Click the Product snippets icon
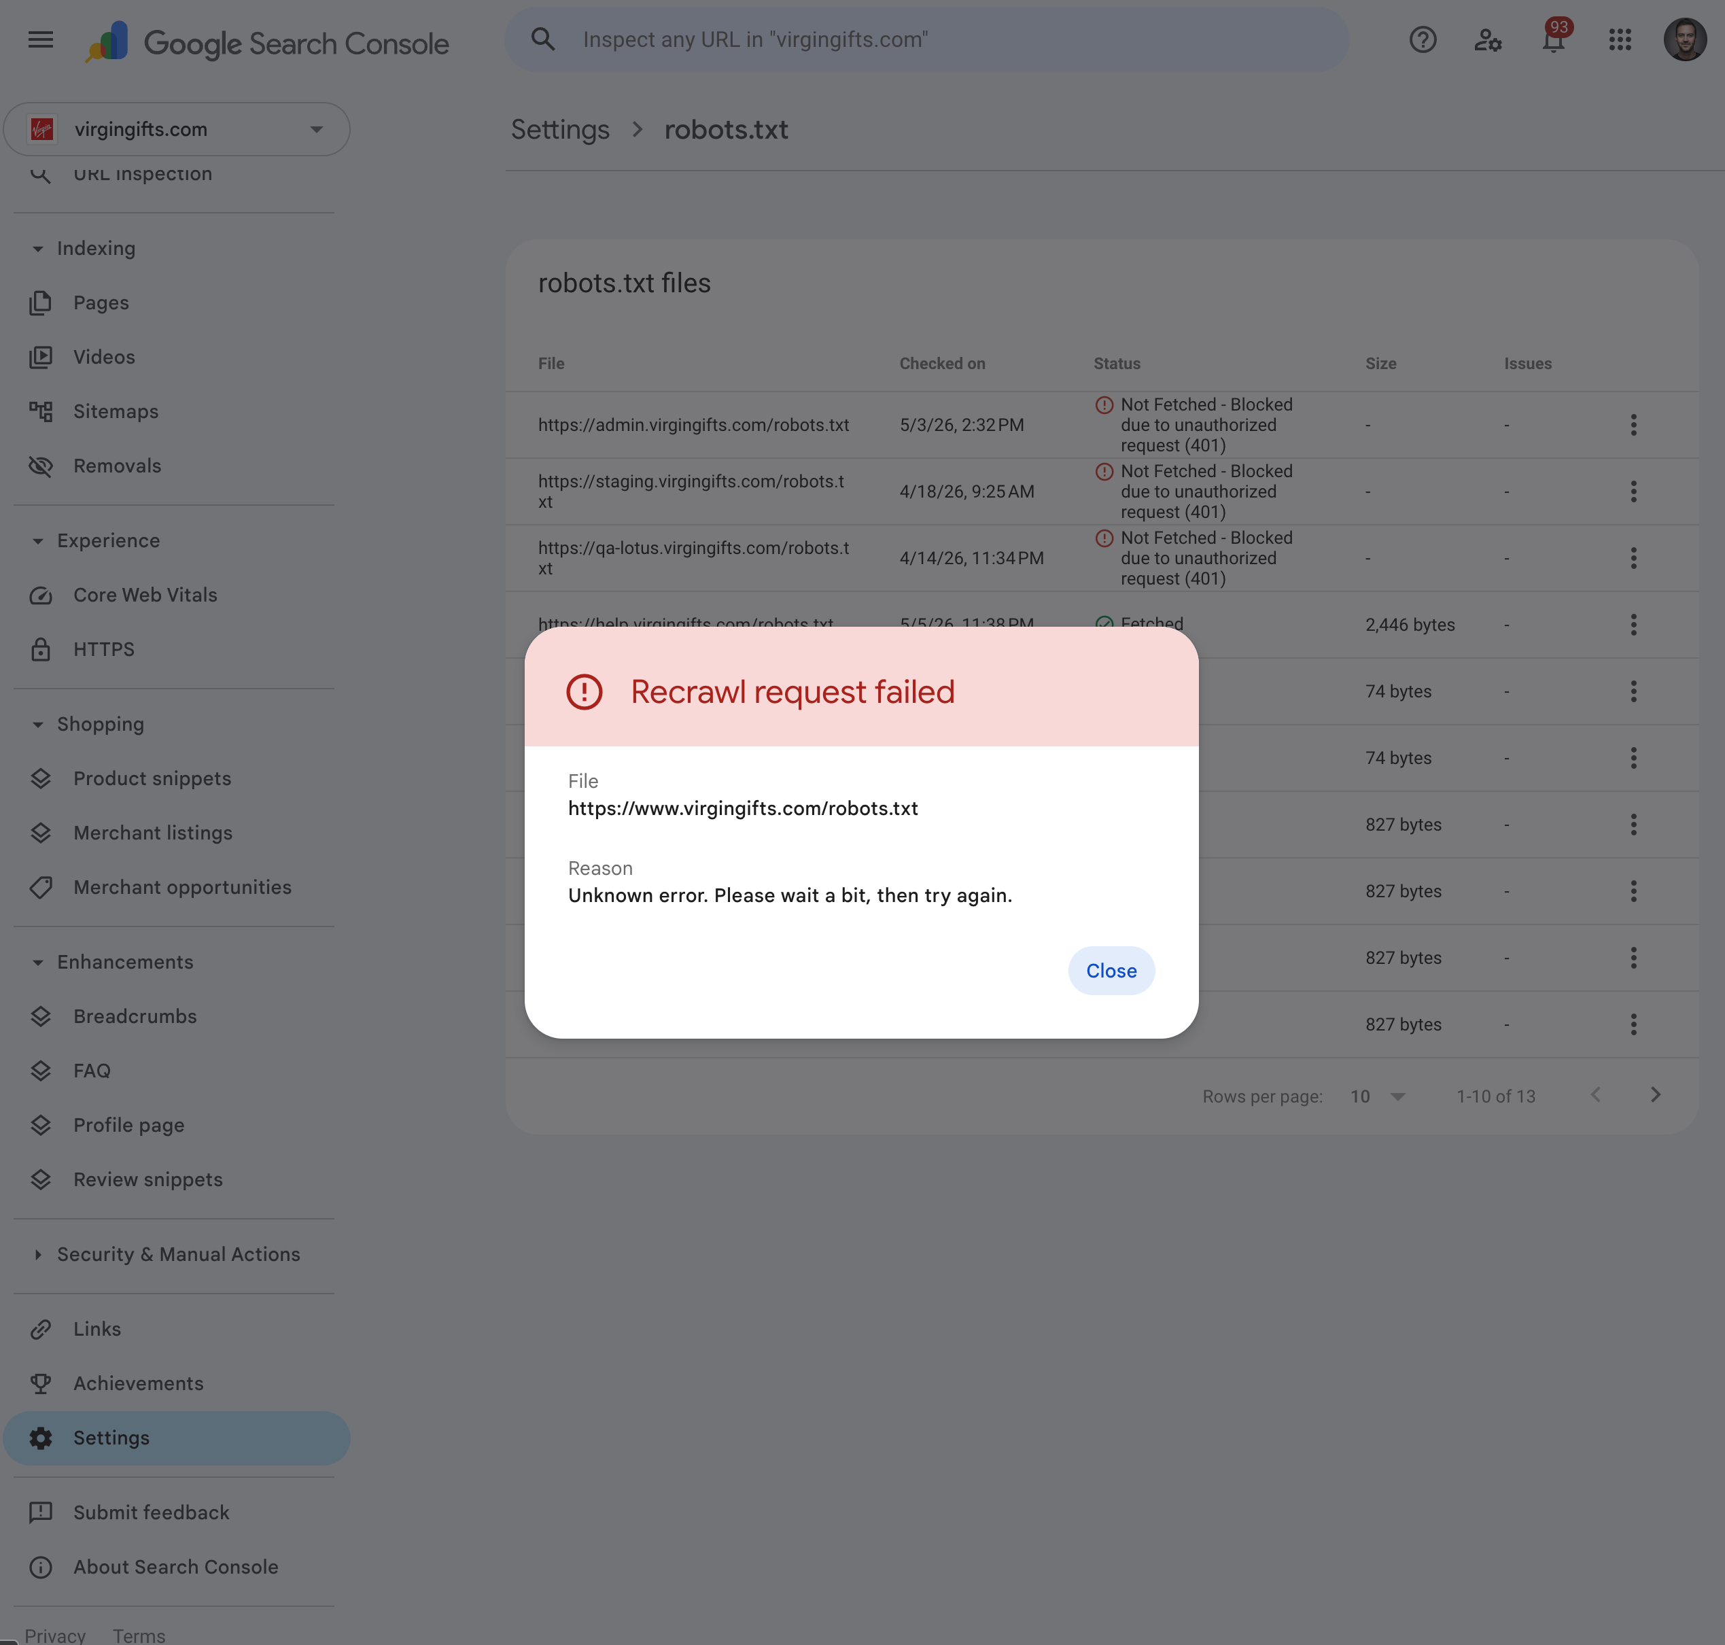This screenshot has height=1645, width=1725. pos(41,779)
